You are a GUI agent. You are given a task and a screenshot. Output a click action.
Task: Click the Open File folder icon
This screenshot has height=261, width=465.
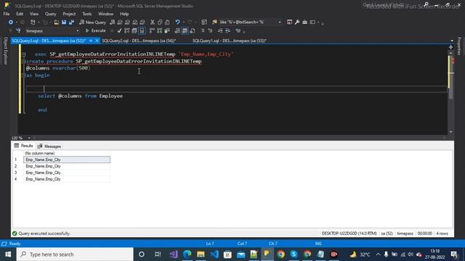point(56,22)
